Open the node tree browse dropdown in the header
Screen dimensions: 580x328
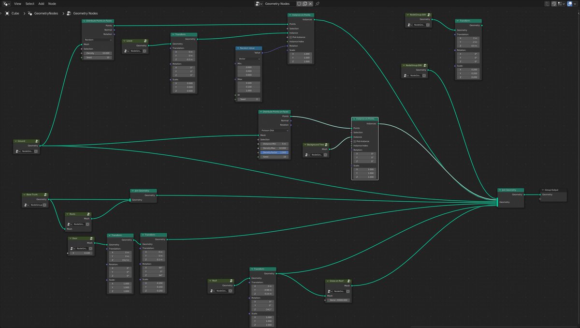pyautogui.click(x=259, y=3)
